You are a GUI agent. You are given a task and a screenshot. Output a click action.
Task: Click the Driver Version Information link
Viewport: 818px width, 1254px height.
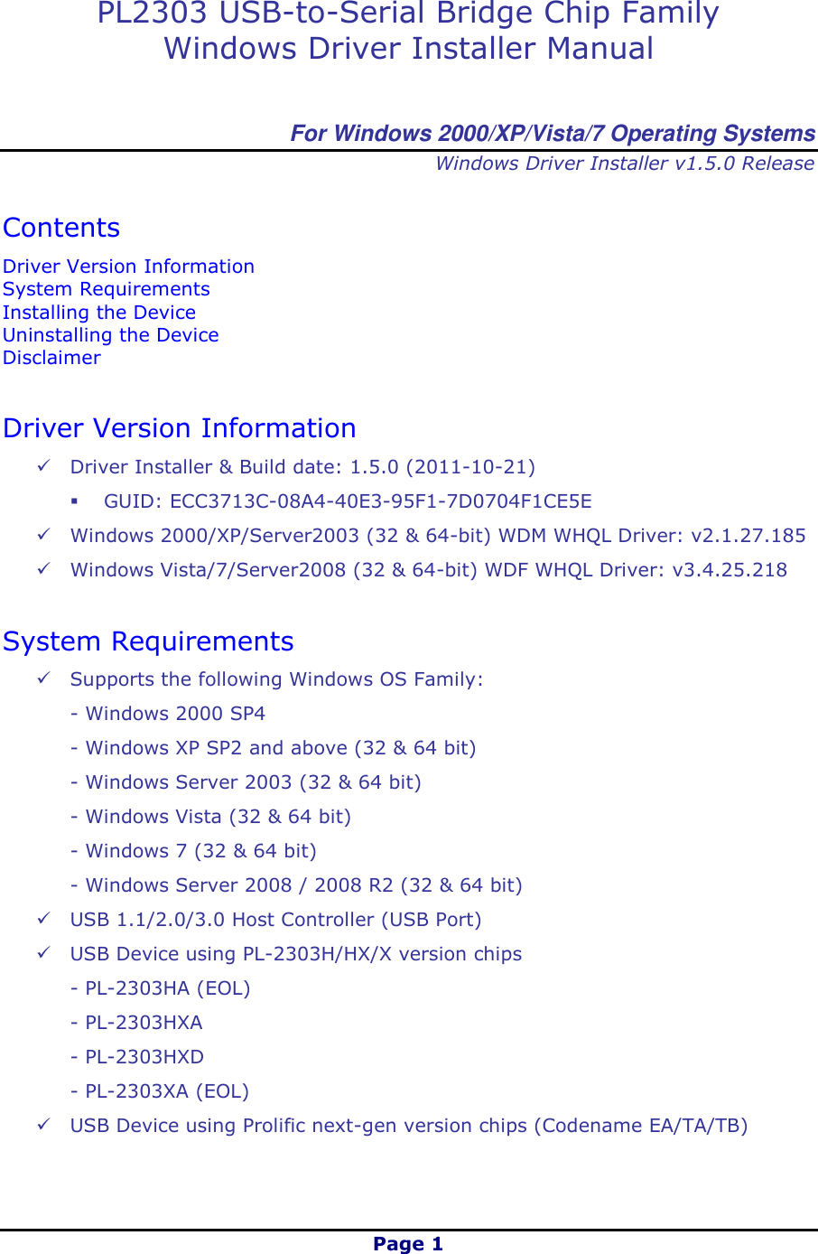point(128,266)
